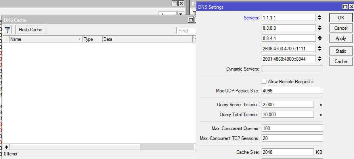354x159 pixels.
Task: Open the Static DNS entries button
Action: 341,51
